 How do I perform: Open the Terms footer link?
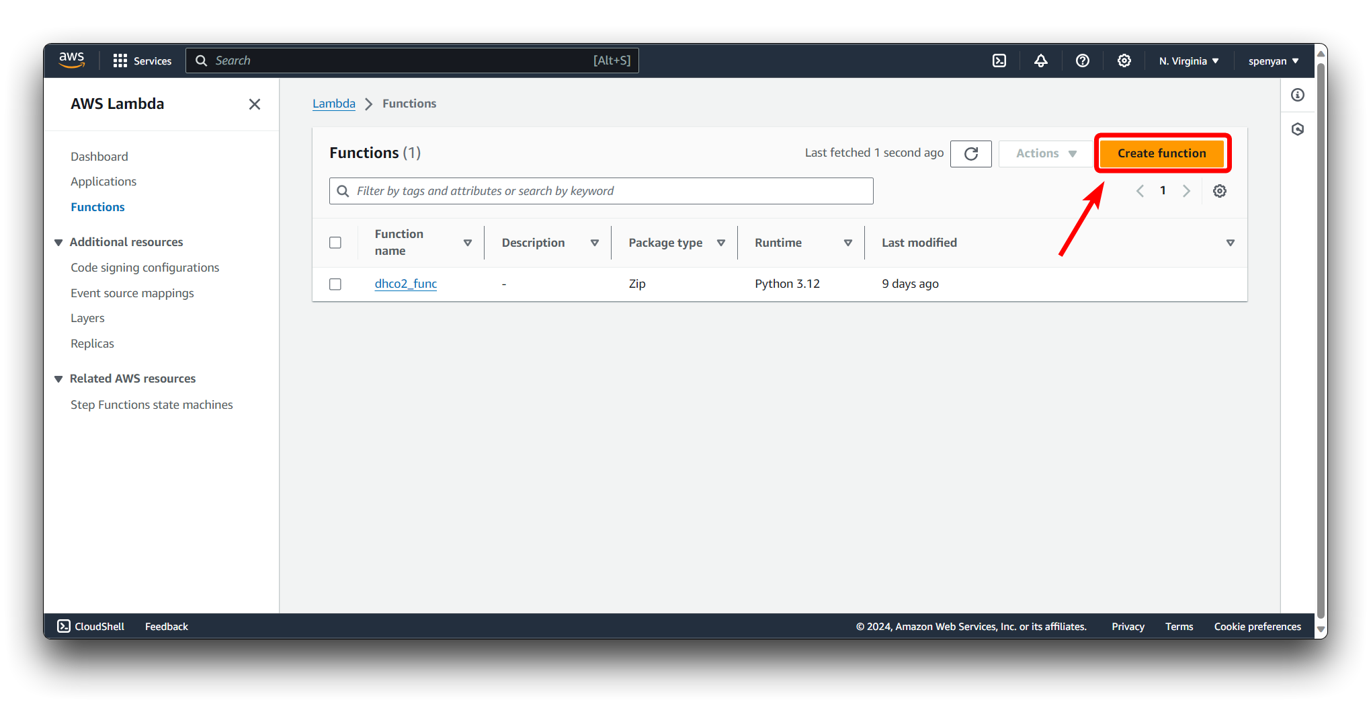click(x=1179, y=626)
